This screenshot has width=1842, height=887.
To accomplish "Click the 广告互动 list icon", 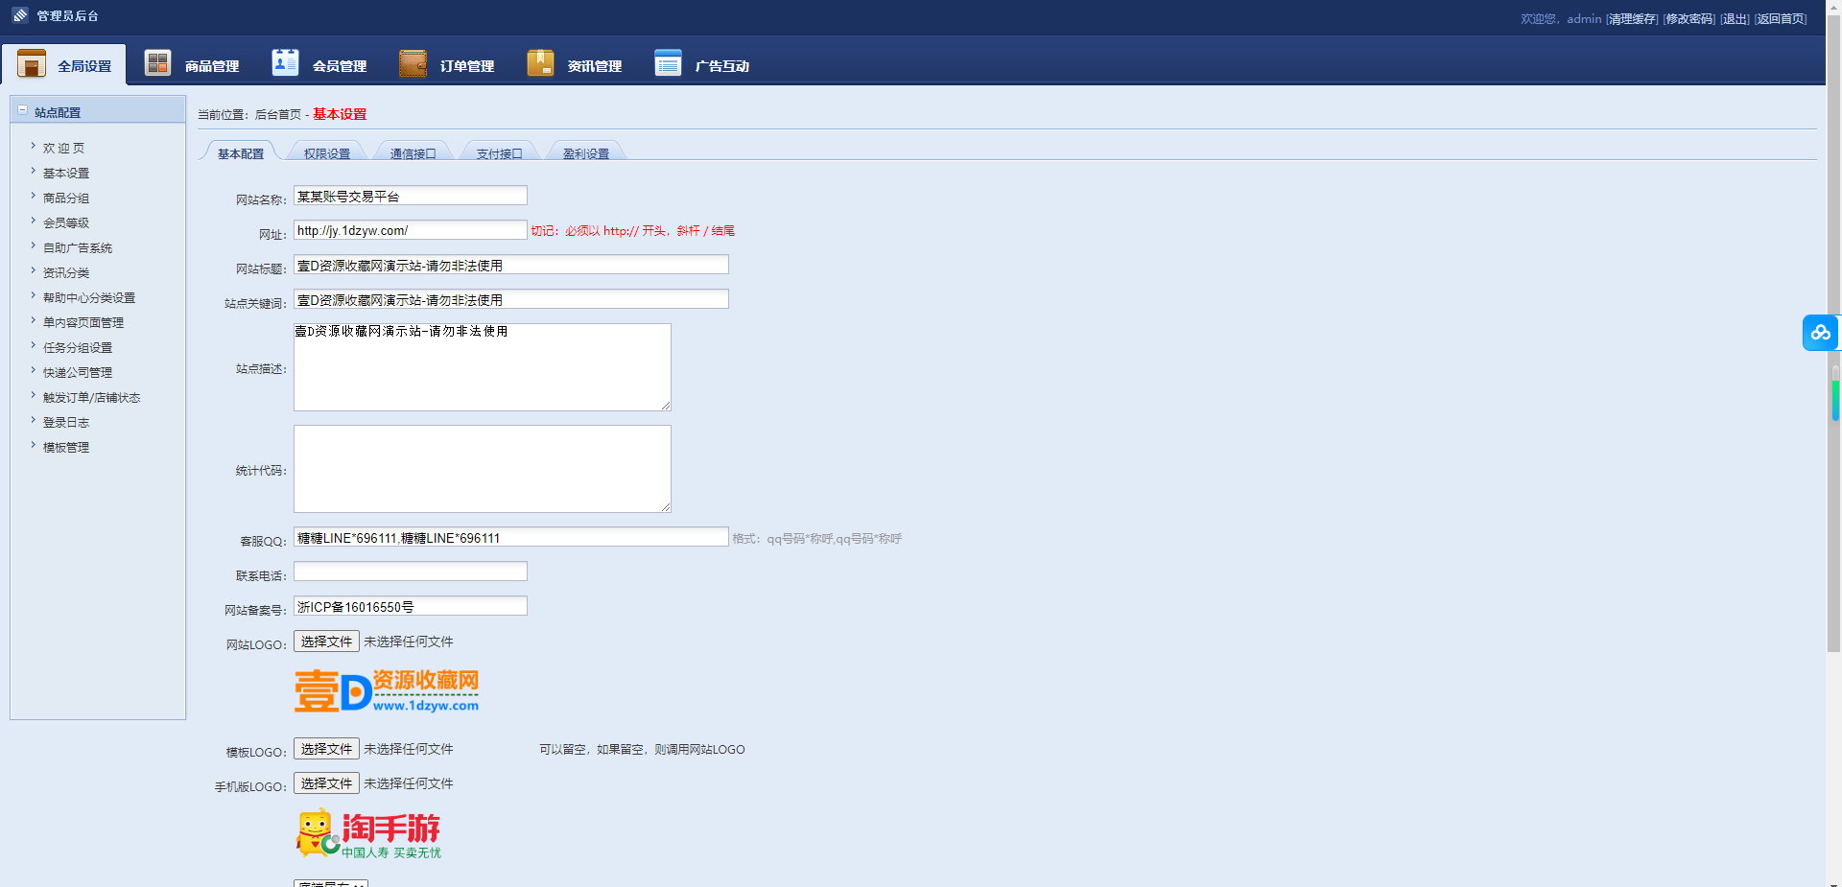I will (x=668, y=63).
